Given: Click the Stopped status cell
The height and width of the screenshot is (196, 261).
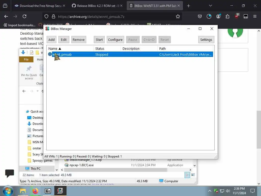Looking at the screenshot, I should point(101,55).
